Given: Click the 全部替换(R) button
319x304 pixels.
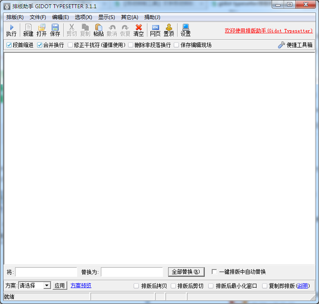Looking at the screenshot, I should click(x=186, y=272).
